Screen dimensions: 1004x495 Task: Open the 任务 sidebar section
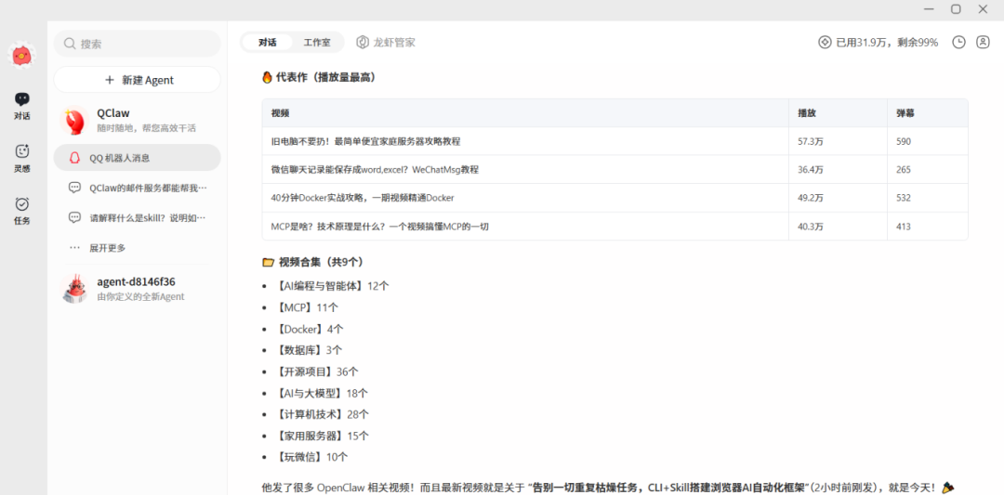[x=22, y=211]
